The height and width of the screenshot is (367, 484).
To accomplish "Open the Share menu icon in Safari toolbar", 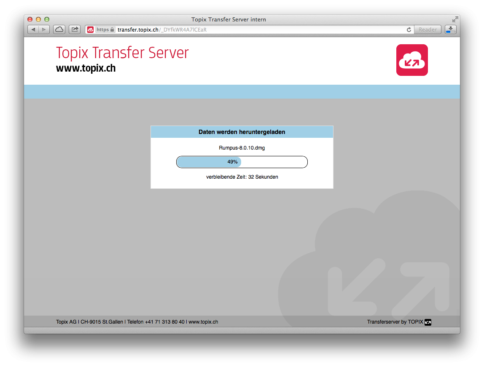I will 74,29.
